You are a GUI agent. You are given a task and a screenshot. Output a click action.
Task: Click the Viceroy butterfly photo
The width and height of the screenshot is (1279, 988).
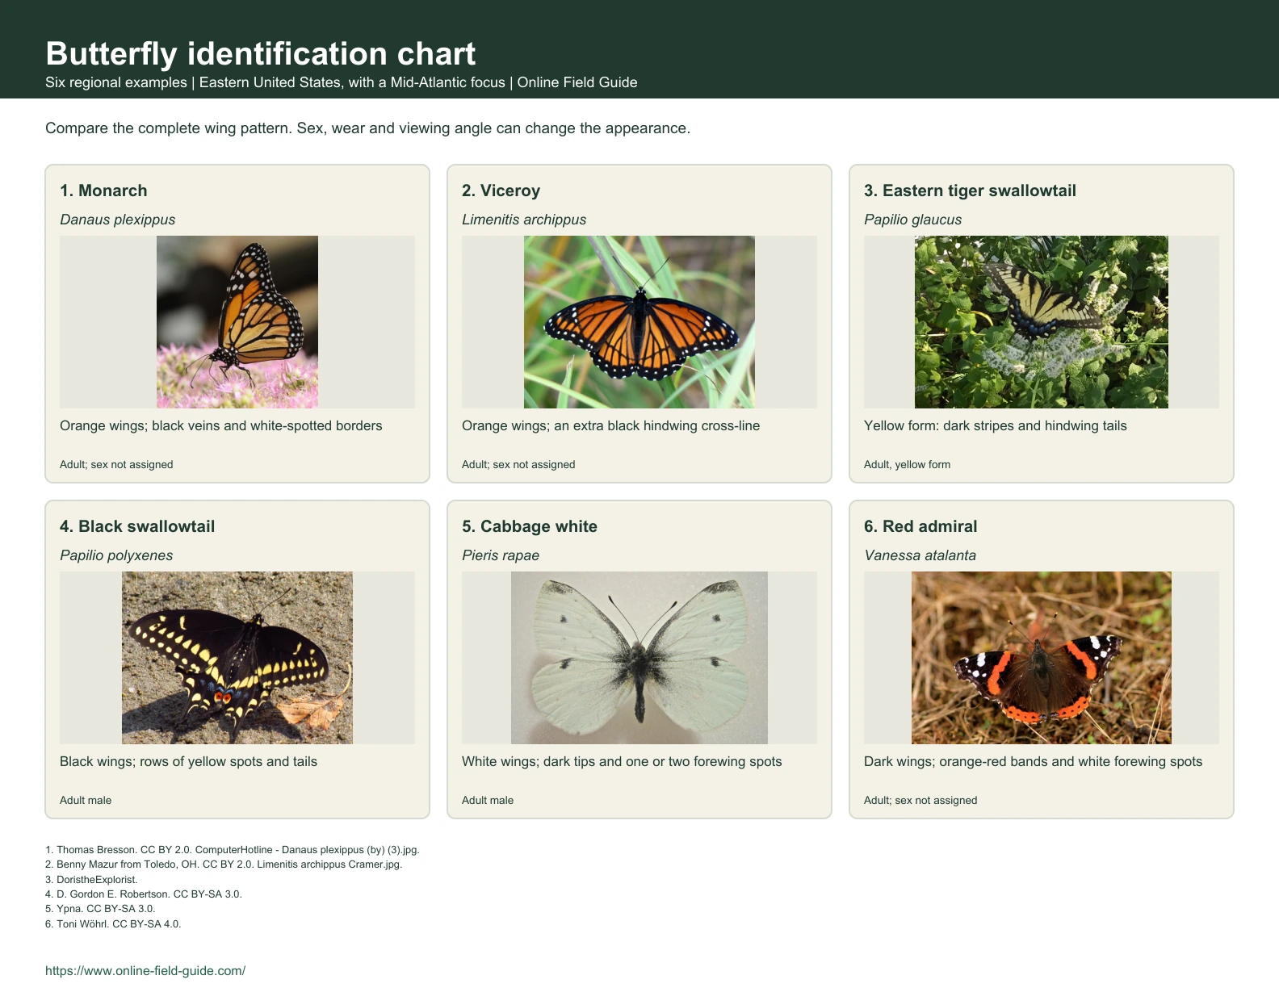(x=639, y=322)
